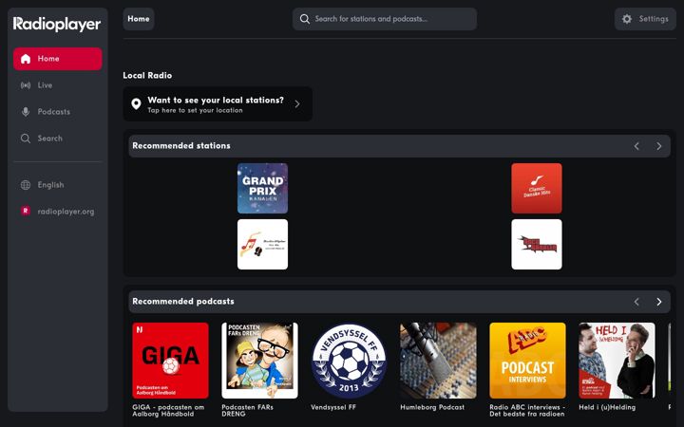The height and width of the screenshot is (427, 684).
Task: Click the Recommended stations heading
Action: 181,146
